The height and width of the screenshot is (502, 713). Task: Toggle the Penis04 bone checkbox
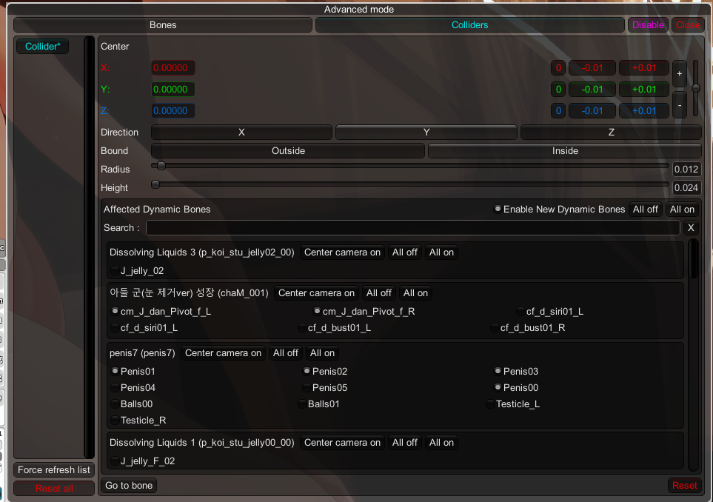click(115, 387)
